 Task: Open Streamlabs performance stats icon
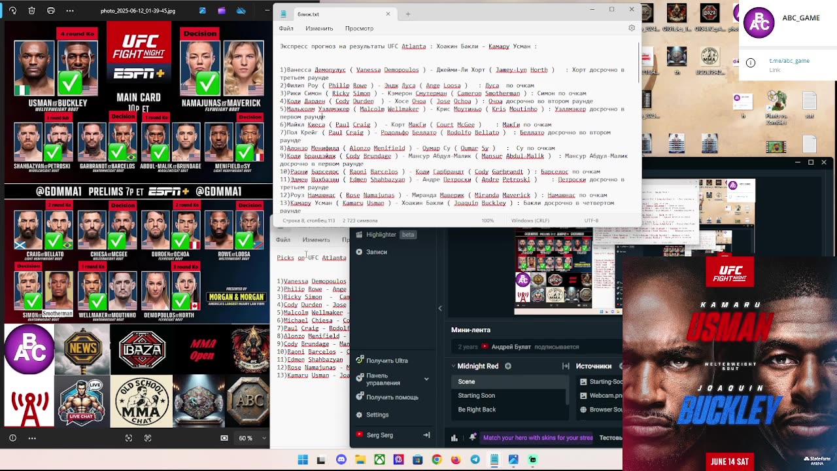tap(454, 438)
